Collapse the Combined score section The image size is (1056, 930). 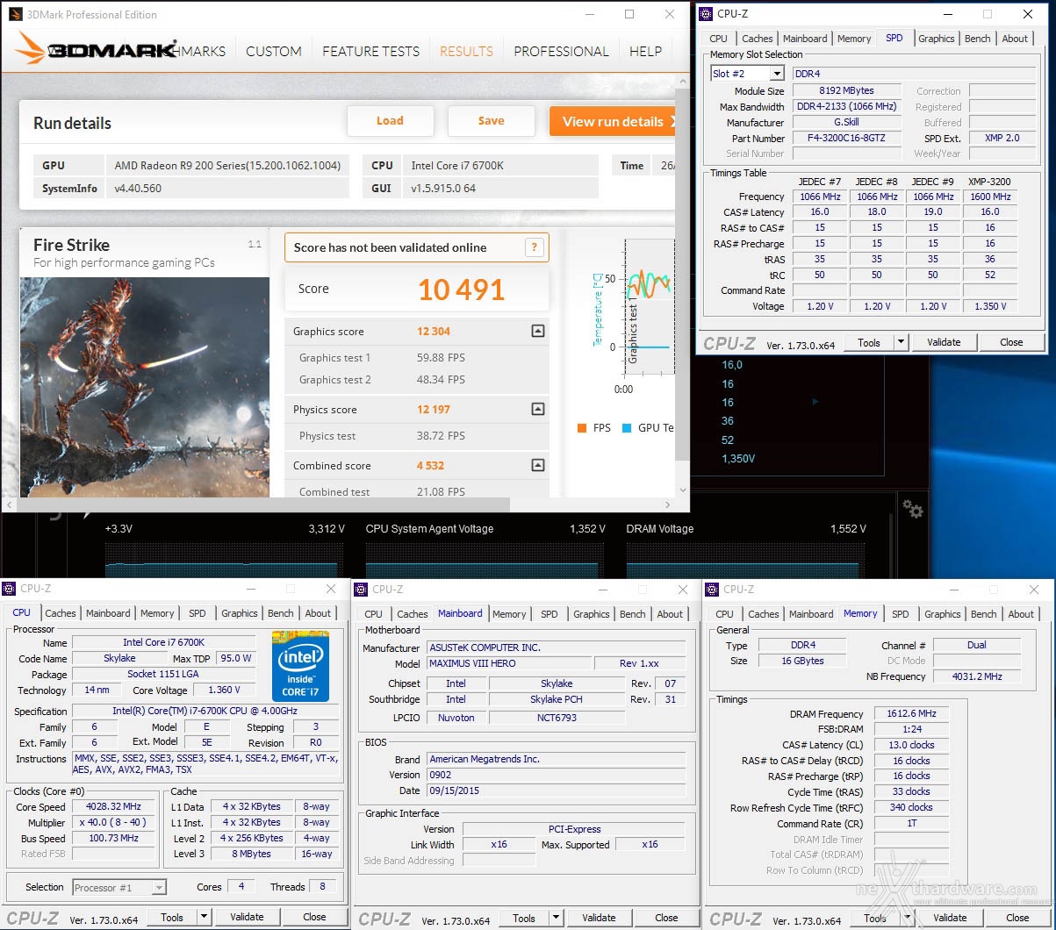pyautogui.click(x=538, y=465)
